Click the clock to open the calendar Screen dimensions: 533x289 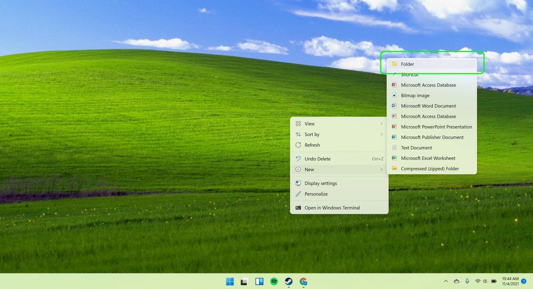tap(509, 281)
